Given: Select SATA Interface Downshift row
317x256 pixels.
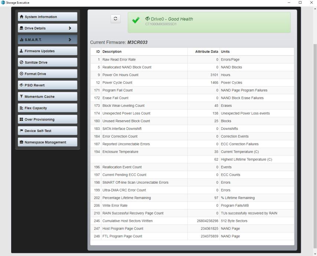Looking at the screenshot, I should (x=192, y=128).
